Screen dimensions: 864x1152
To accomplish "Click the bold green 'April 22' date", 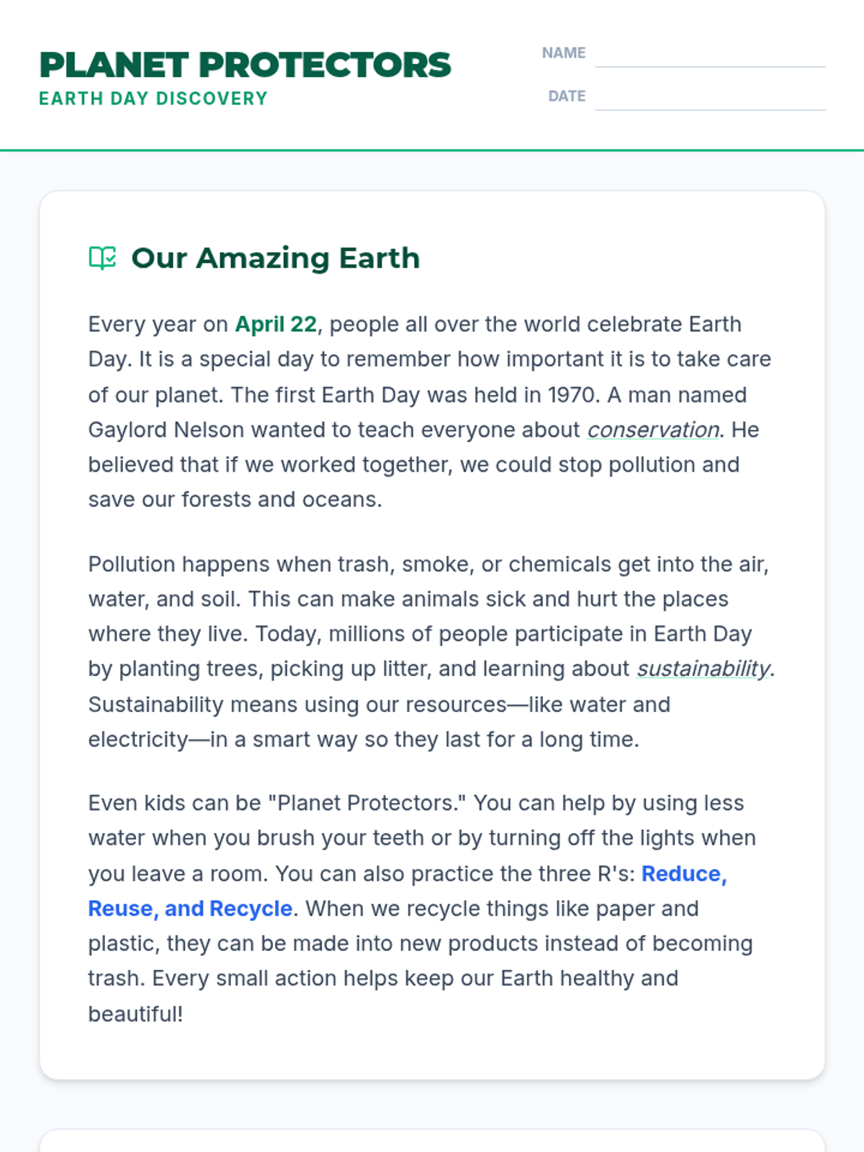I will tap(276, 325).
